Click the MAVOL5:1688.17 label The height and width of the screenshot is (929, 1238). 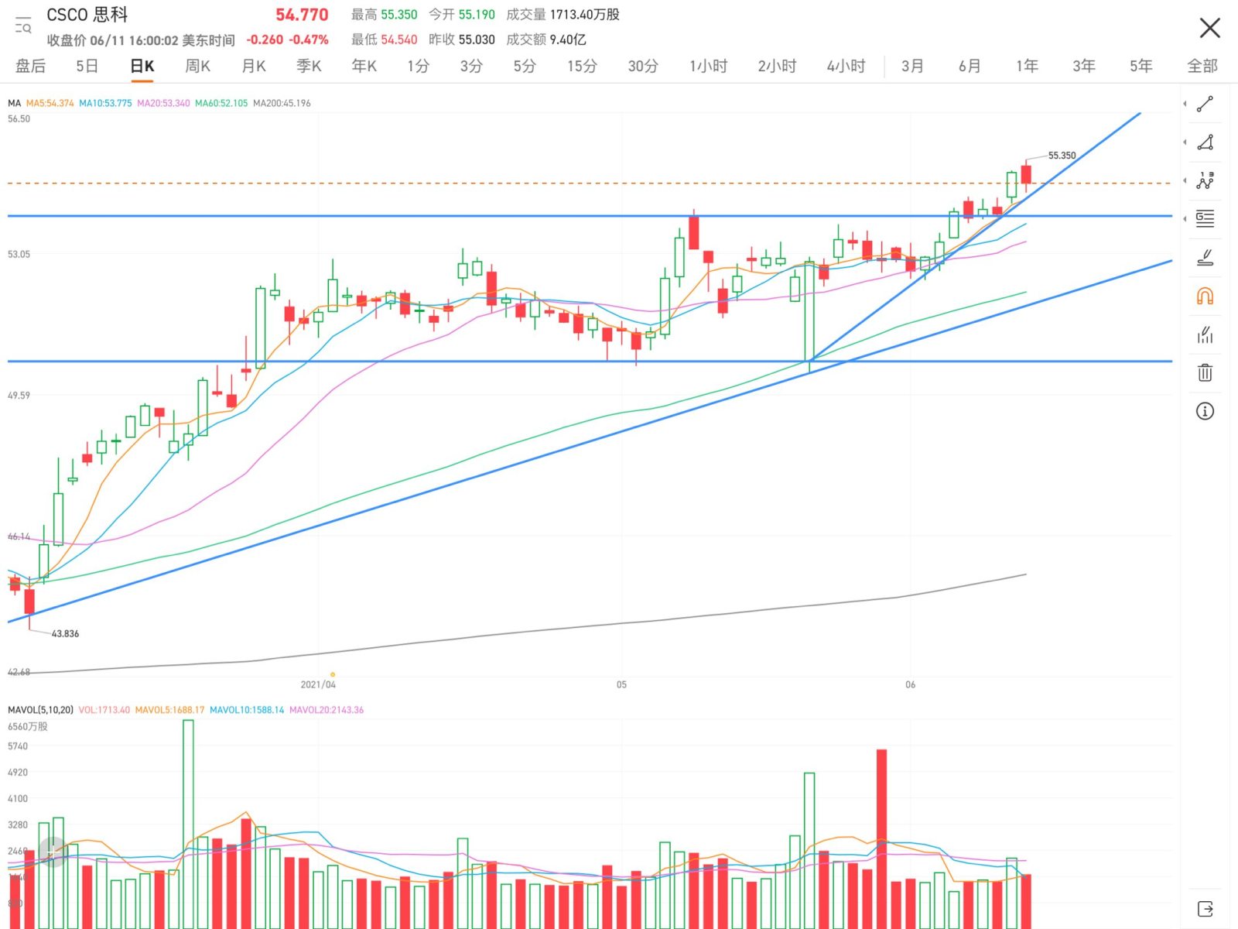pos(169,710)
